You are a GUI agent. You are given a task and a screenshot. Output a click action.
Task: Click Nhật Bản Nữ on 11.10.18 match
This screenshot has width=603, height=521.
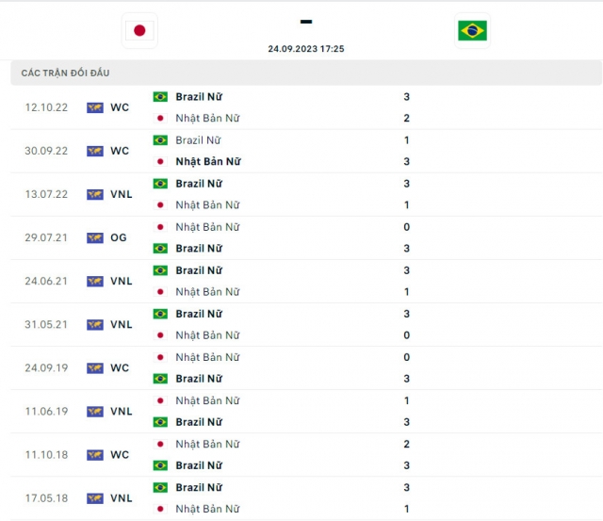pyautogui.click(x=207, y=444)
